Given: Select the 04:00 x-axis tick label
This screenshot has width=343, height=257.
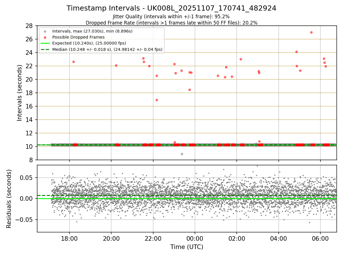Looking at the screenshot, I should (278, 238).
